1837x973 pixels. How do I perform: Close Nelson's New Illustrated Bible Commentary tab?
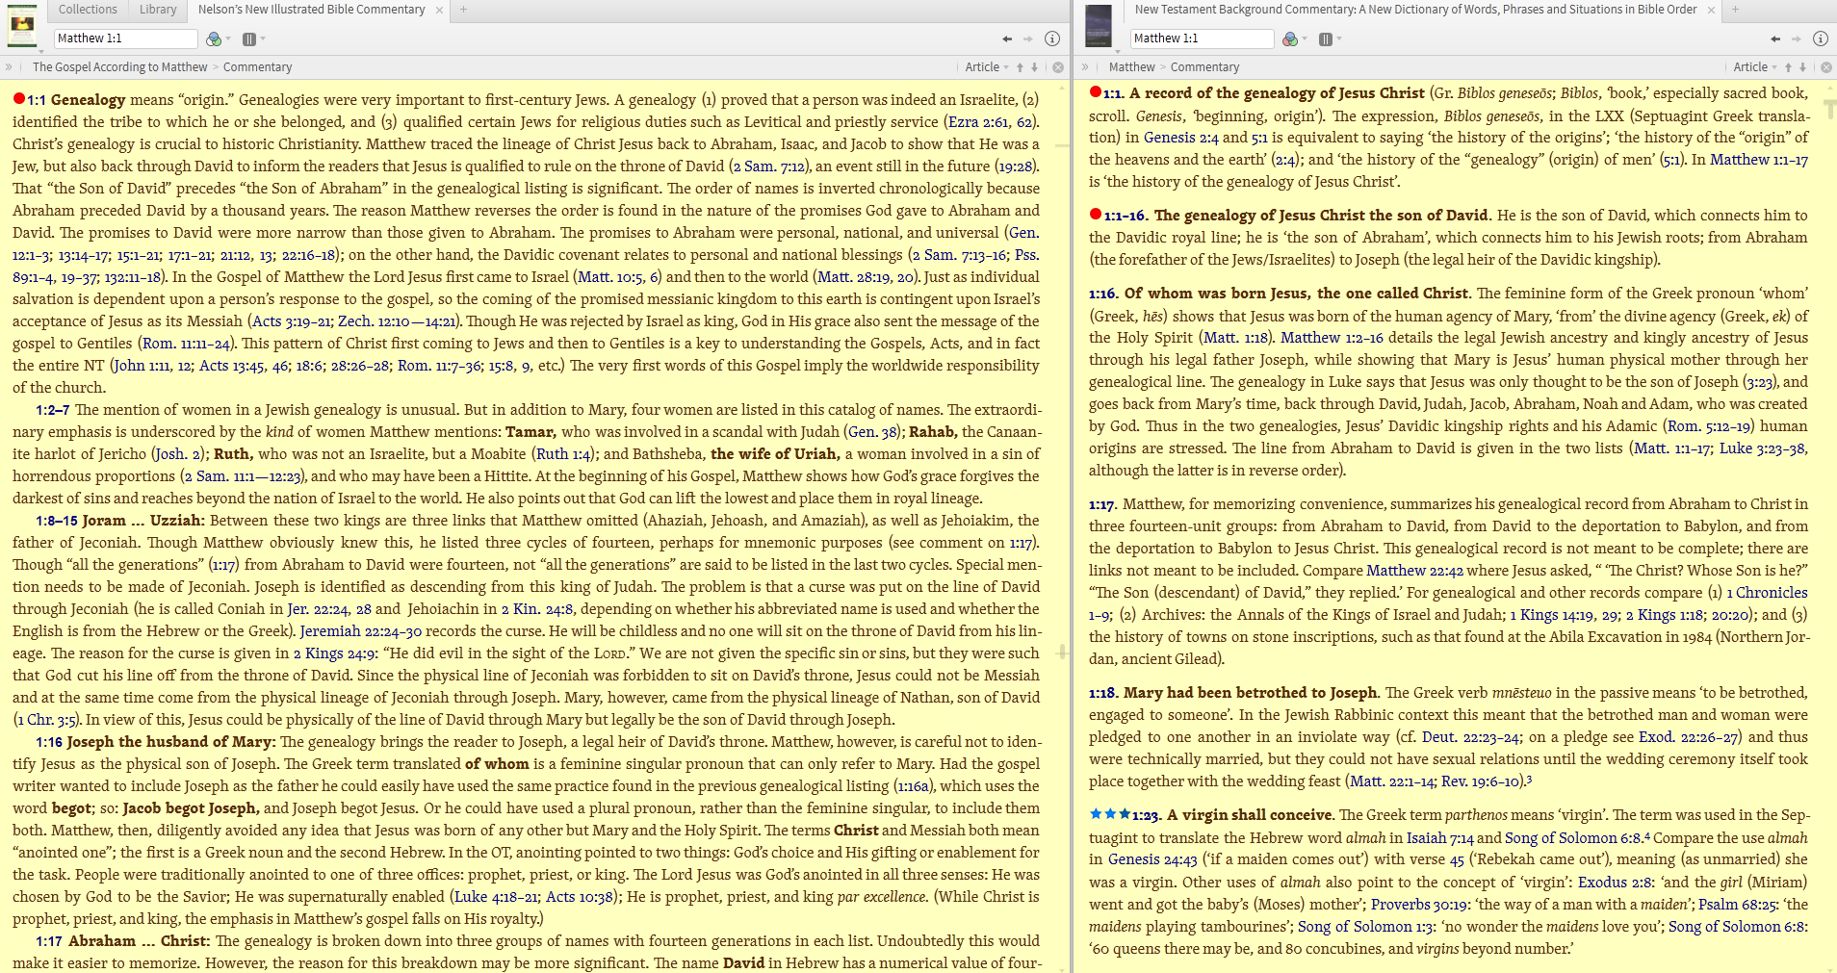[x=439, y=10]
